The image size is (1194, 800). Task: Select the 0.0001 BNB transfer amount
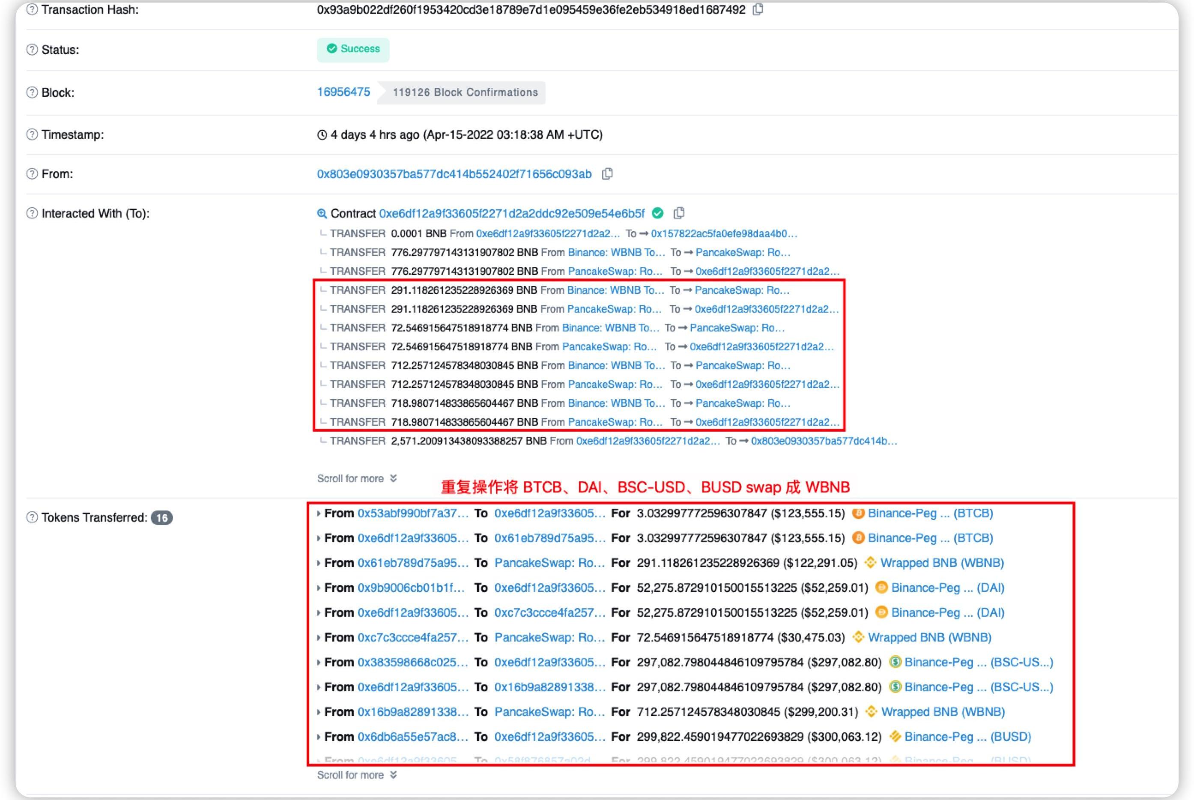(x=418, y=234)
